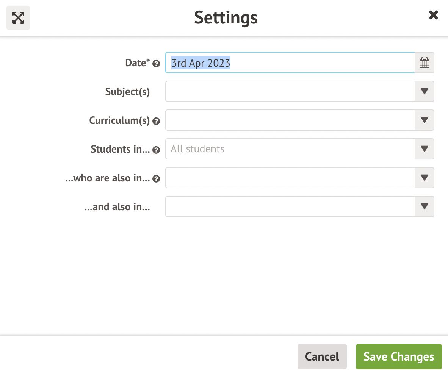This screenshot has width=448, height=375.
Task: Click the Curriculum(s) input field
Action: (290, 120)
